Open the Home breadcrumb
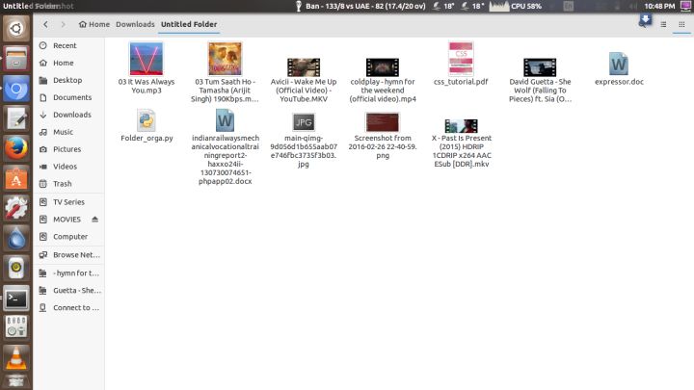 tap(94, 24)
